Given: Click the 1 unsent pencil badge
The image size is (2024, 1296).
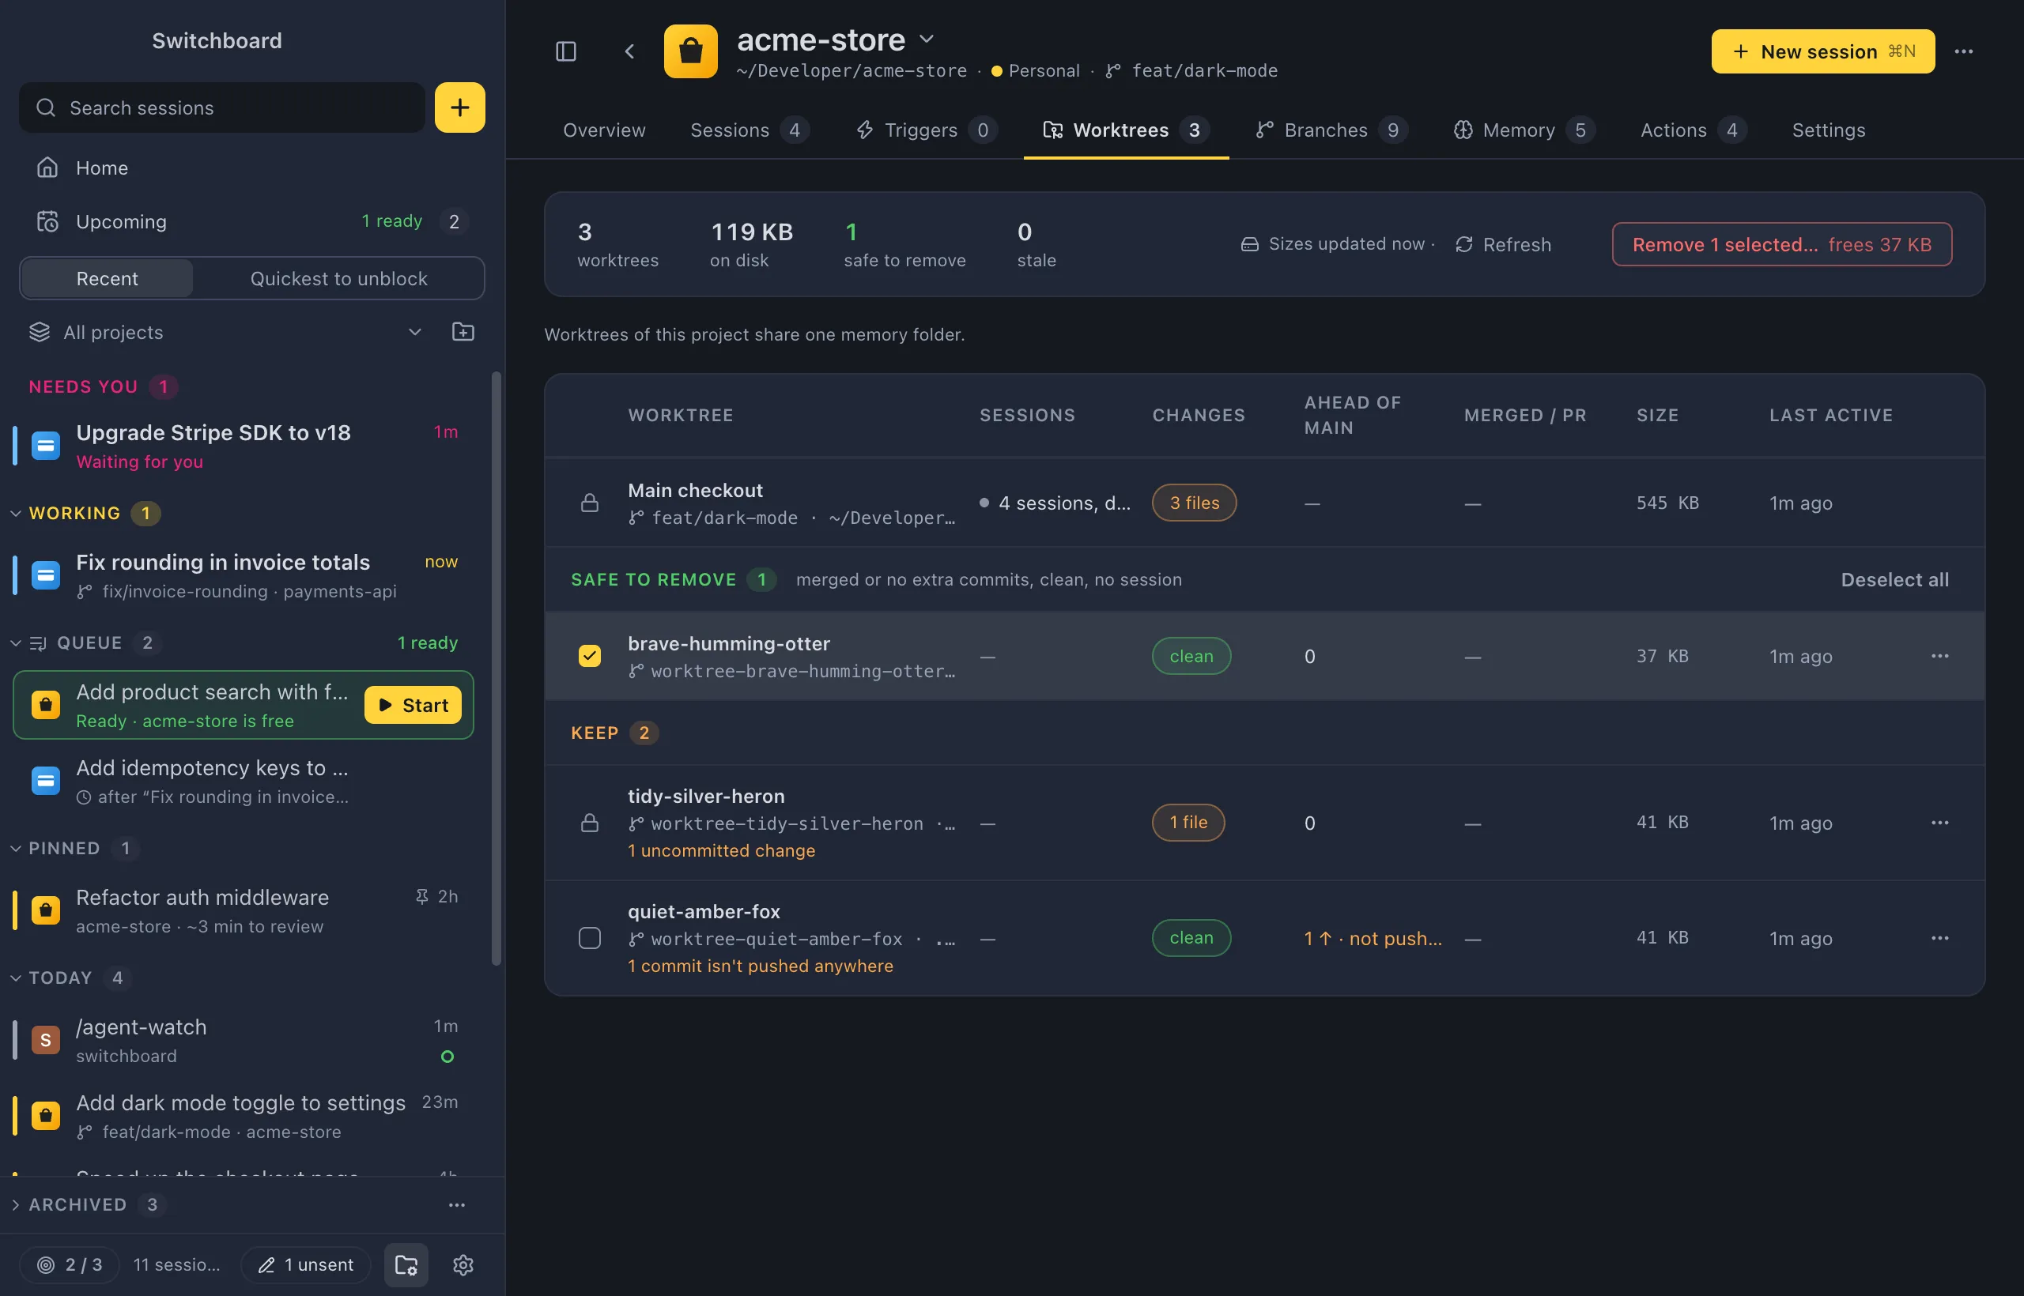Looking at the screenshot, I should (306, 1264).
